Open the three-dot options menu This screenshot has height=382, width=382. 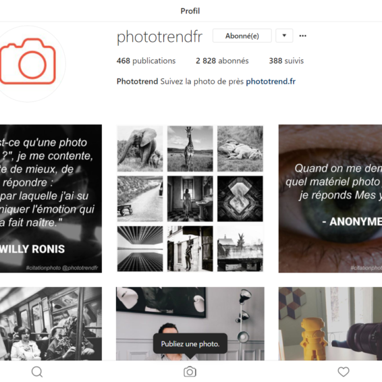(x=302, y=36)
